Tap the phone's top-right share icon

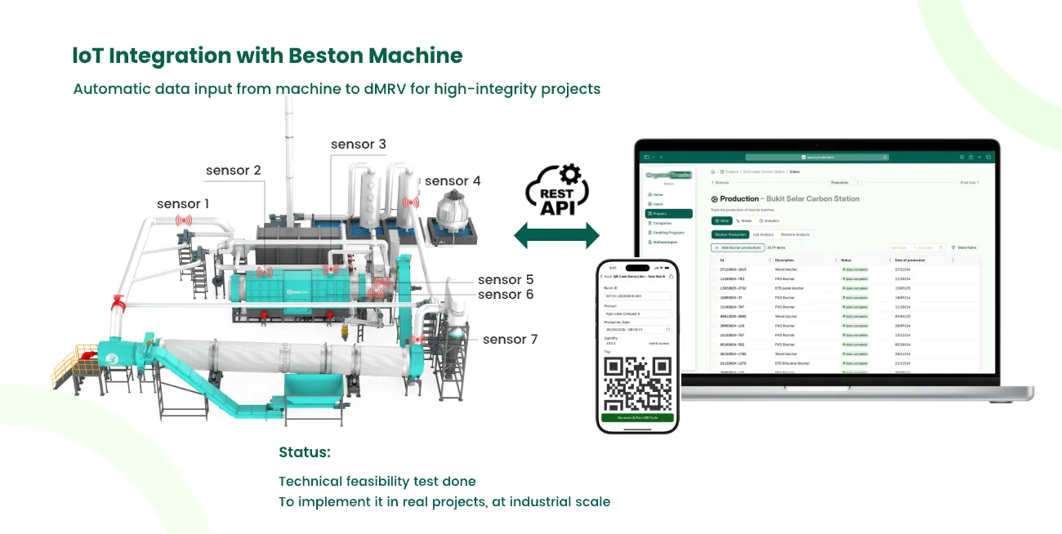(671, 276)
